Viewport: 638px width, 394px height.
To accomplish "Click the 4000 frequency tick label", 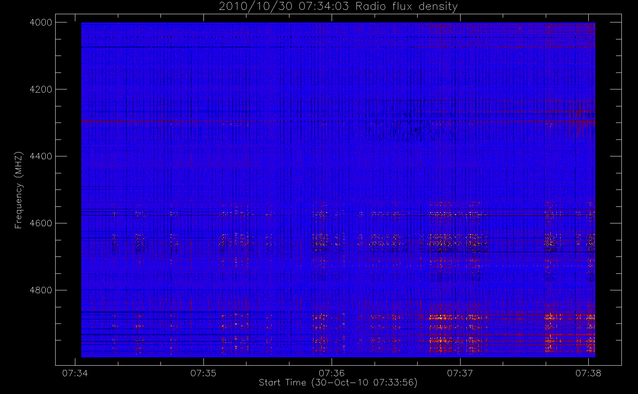I will click(41, 22).
